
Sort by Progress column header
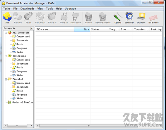pyautogui.click(x=114, y=29)
